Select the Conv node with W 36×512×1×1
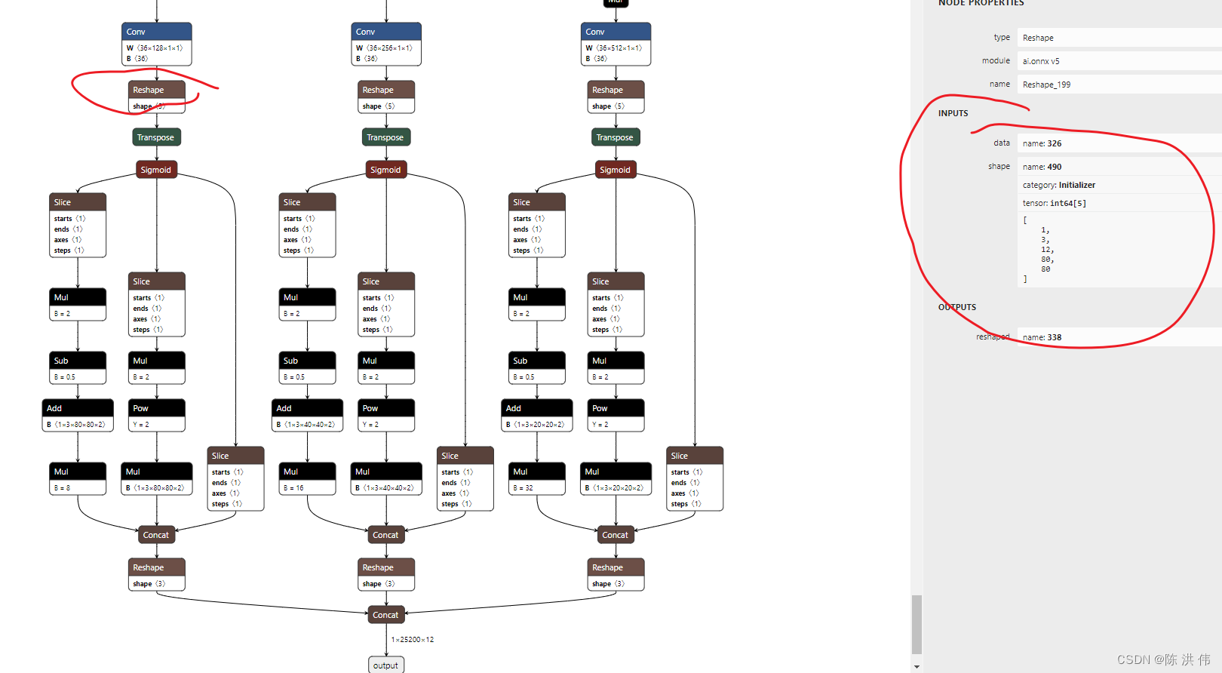Screen dimensions: 1222x673 pos(616,44)
